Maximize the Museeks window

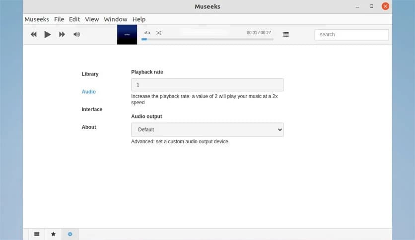(372, 6)
